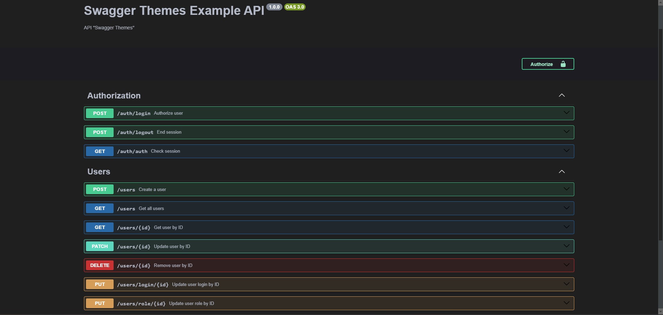Expand the Remove user by ID chevron
Screen dimensions: 663x315
[x=566, y=265]
